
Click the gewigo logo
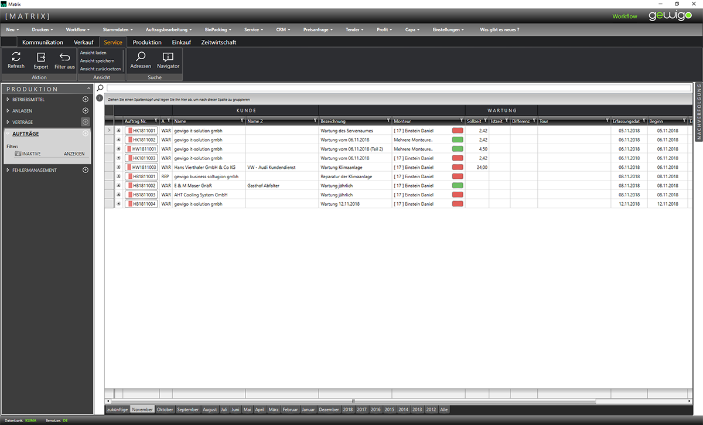click(x=670, y=16)
